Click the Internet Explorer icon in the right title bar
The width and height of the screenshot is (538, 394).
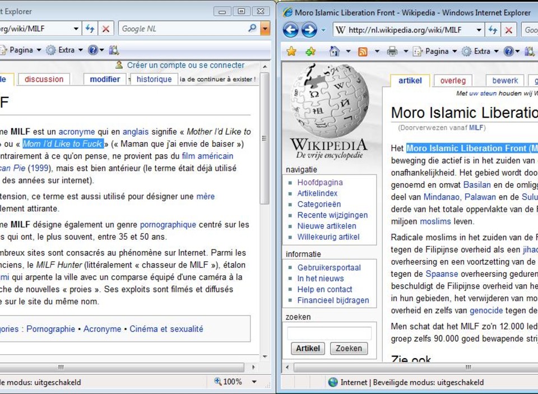pyautogui.click(x=287, y=12)
